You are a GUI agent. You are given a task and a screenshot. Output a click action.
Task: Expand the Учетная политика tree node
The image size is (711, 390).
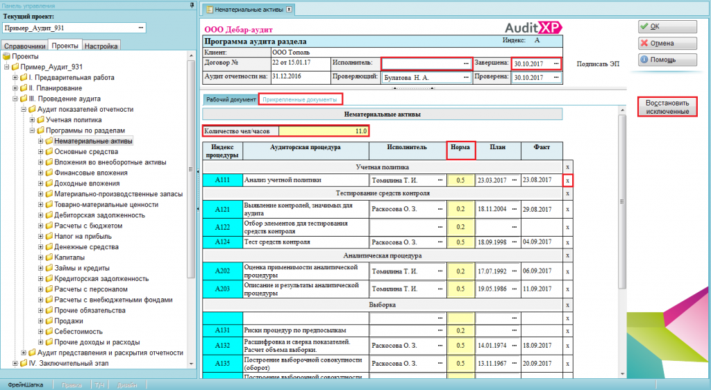pos(32,120)
